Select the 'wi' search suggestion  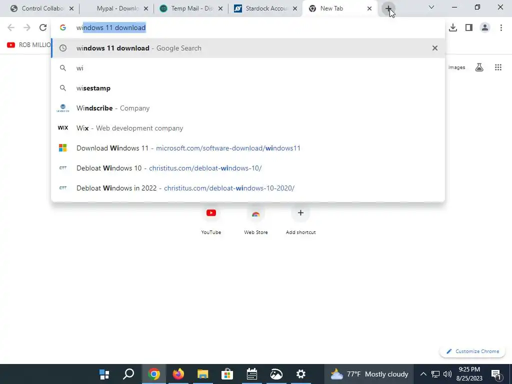pyautogui.click(x=248, y=68)
